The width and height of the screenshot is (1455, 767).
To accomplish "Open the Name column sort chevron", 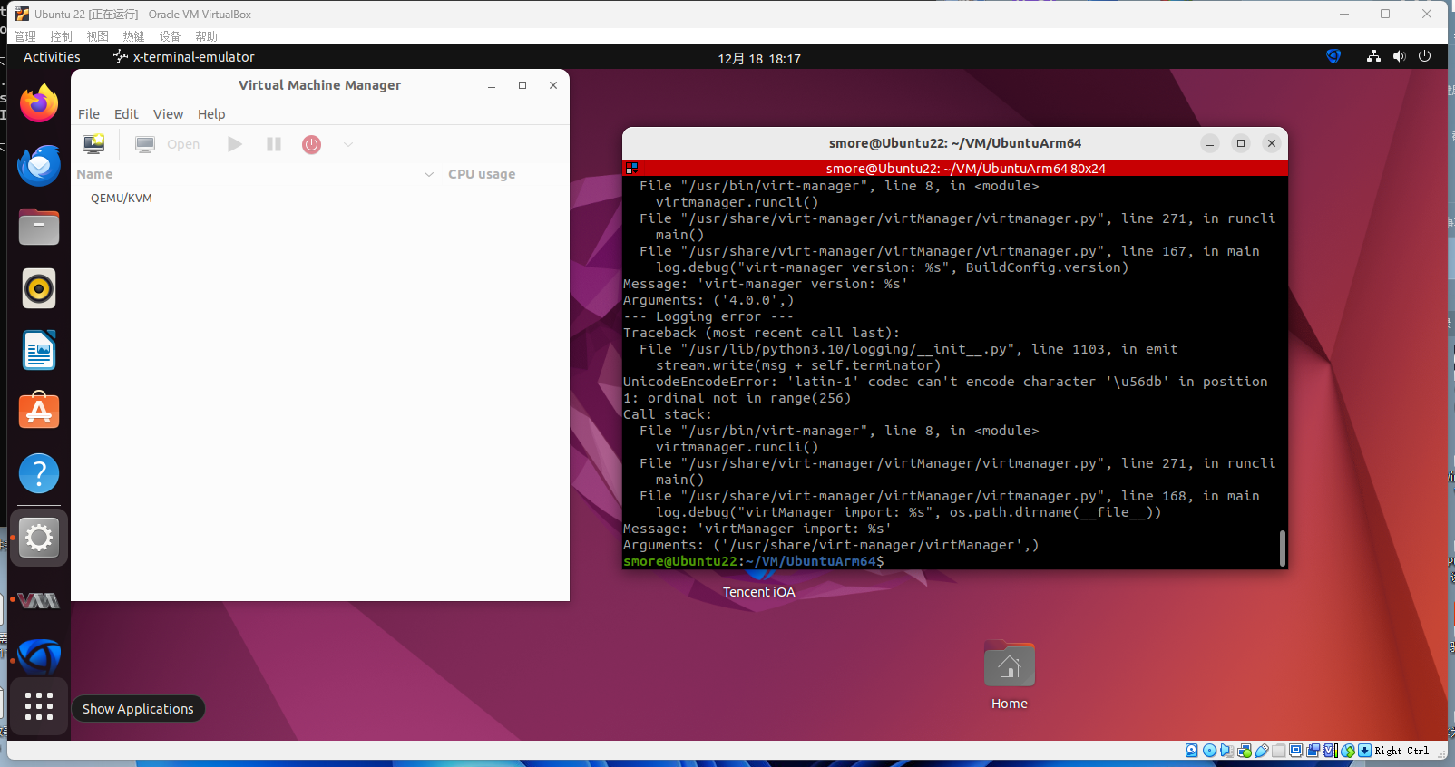I will pyautogui.click(x=429, y=174).
